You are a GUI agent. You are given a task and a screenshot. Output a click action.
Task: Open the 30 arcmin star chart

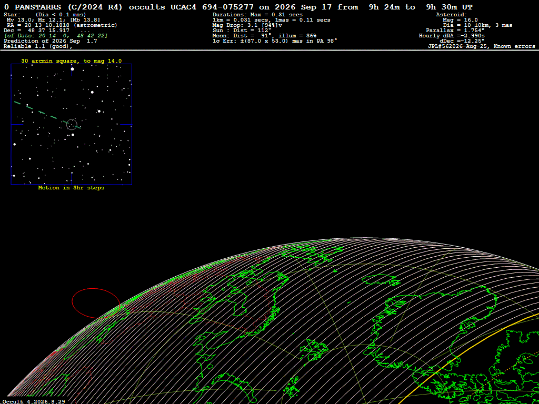tap(72, 124)
